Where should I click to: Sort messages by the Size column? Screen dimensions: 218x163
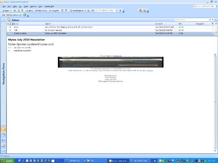(186, 24)
